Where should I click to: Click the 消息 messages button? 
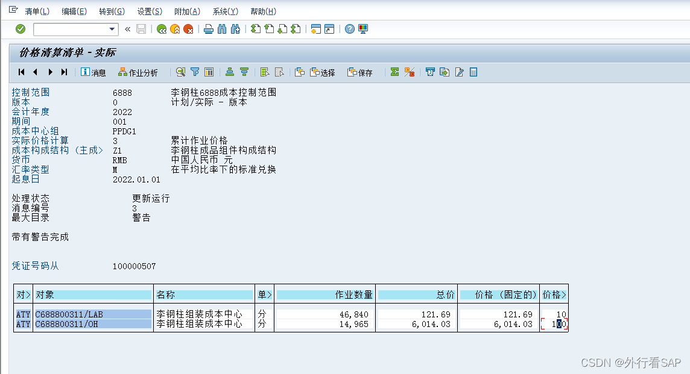click(93, 72)
